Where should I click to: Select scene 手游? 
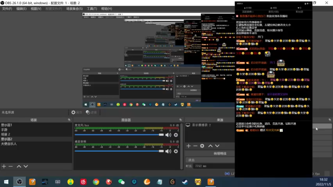(36, 130)
